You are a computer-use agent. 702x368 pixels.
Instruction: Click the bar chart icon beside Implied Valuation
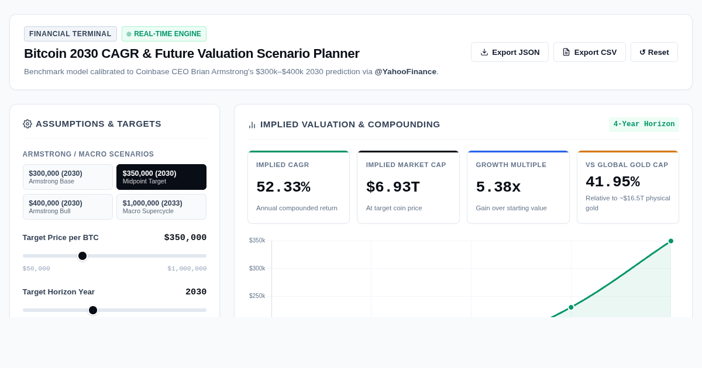coord(252,124)
